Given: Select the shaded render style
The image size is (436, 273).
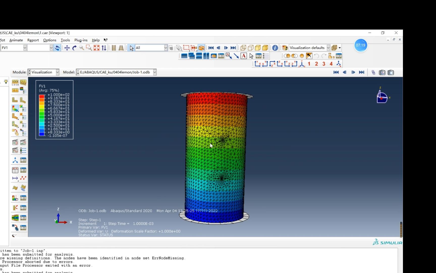Looking at the screenshot, I should tap(265, 48).
